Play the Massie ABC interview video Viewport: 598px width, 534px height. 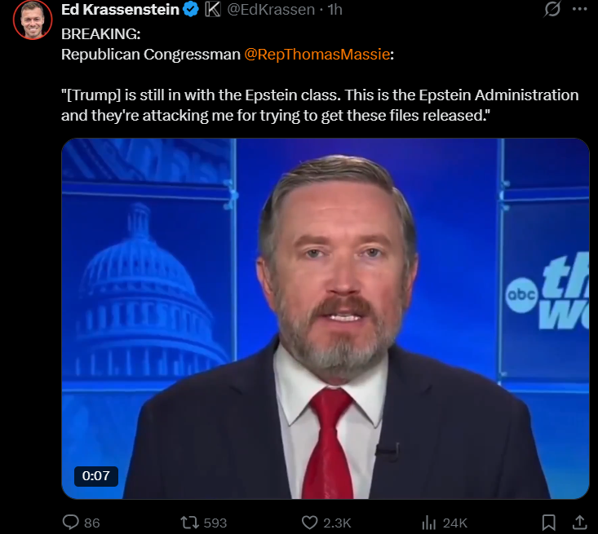[326, 319]
